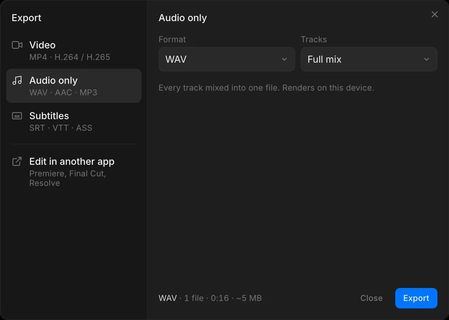Select the Video export option
This screenshot has width=449, height=320.
[74, 51]
